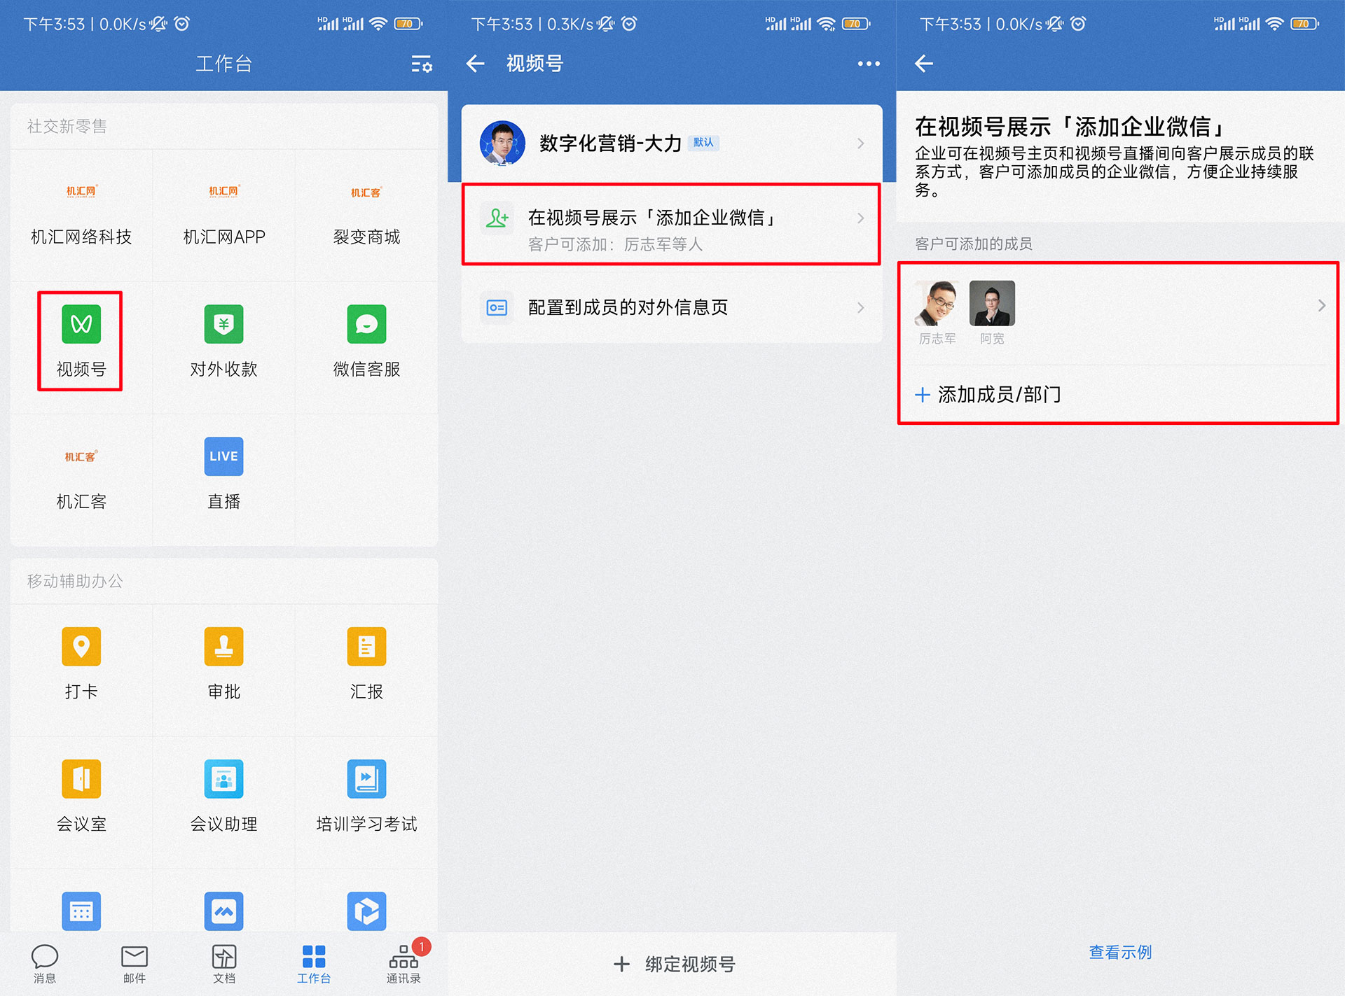Tap 阿宽 member avatar
1345x996 pixels.
point(992,303)
